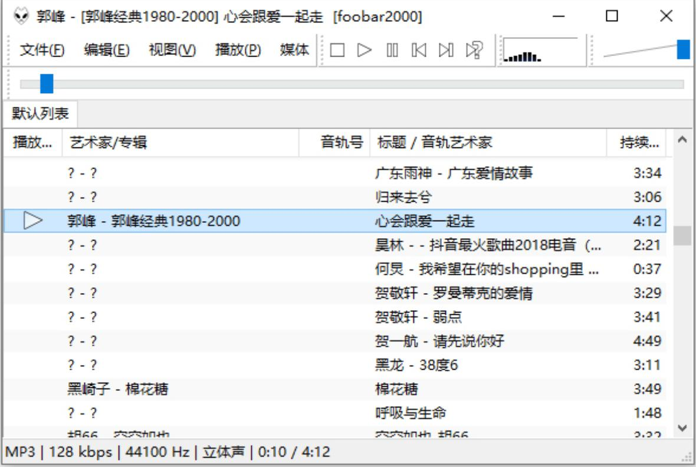The image size is (696, 467).
Task: Select the track 贺敬轩 - 弱点
Action: (335, 317)
